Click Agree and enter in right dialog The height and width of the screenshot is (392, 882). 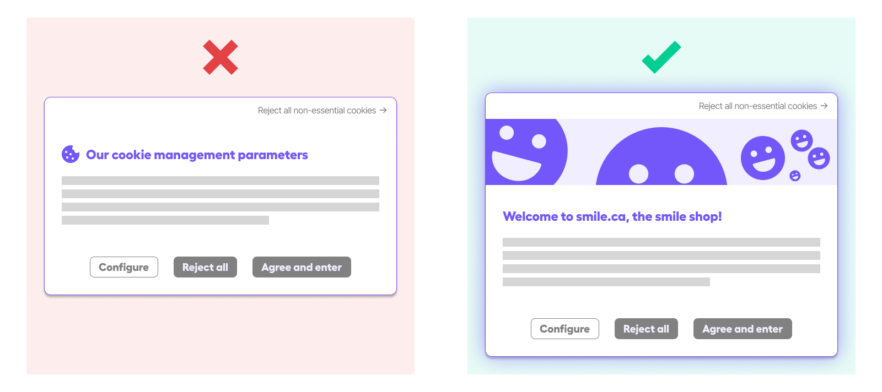[743, 329]
